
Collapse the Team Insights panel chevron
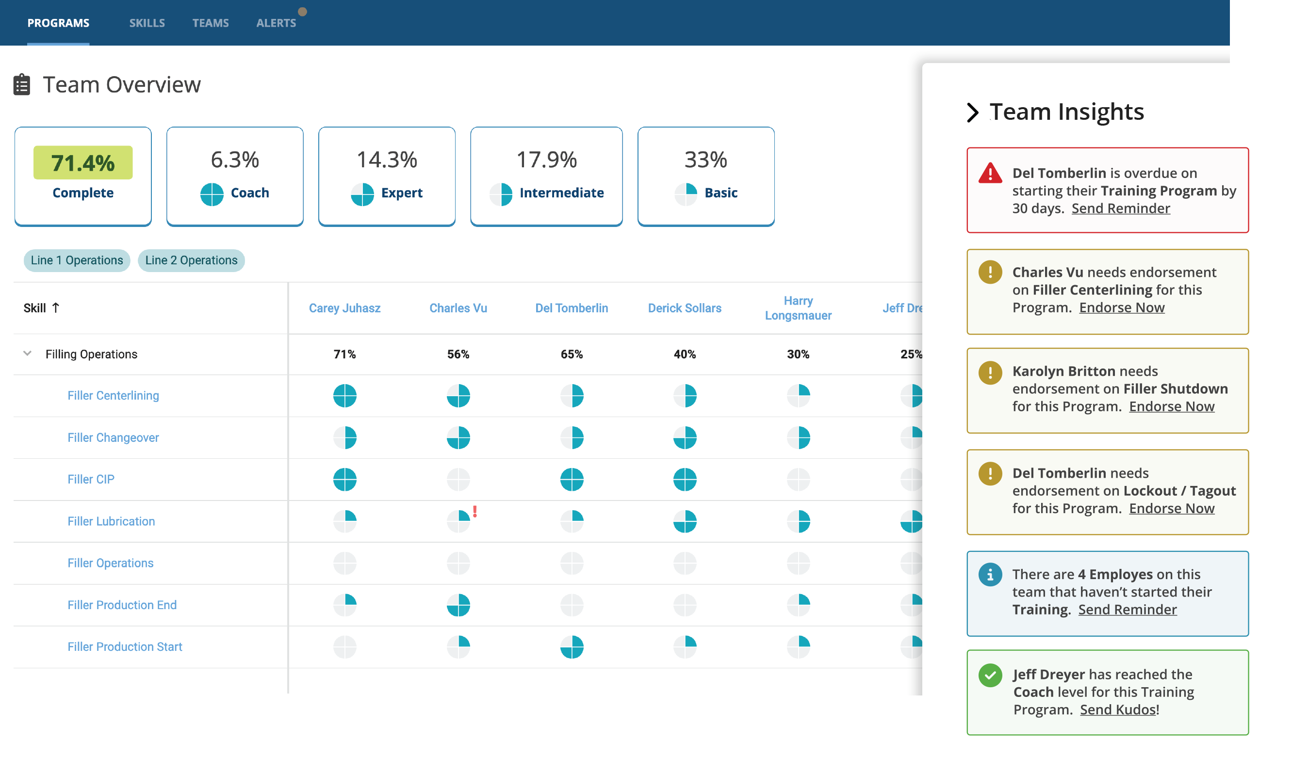point(972,112)
